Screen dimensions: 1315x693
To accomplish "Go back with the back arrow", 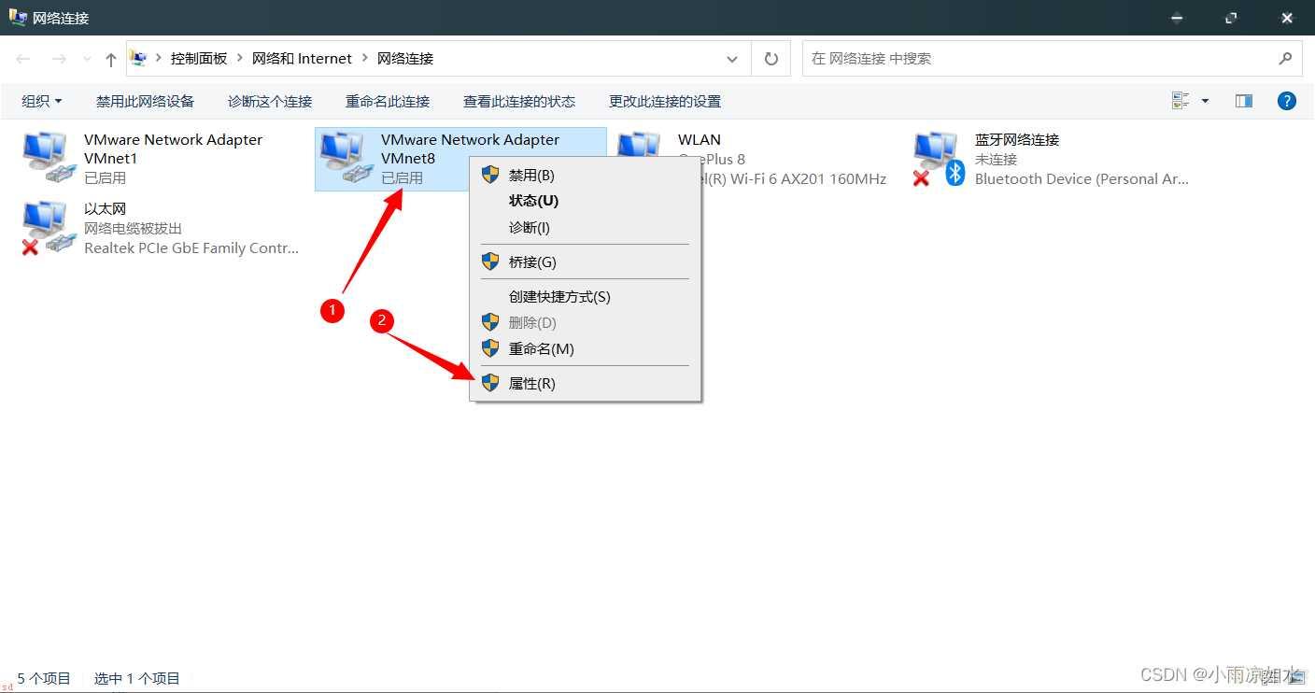I will click(23, 59).
